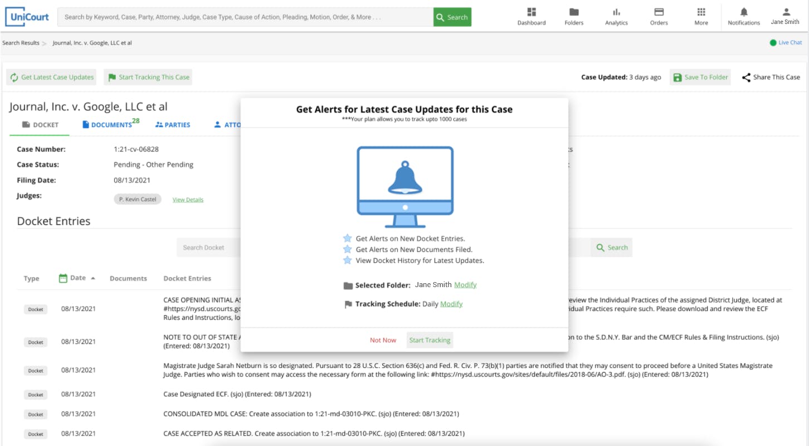This screenshot has height=446, width=809.
Task: Click Get Latest Case Updates button
Action: (51, 77)
